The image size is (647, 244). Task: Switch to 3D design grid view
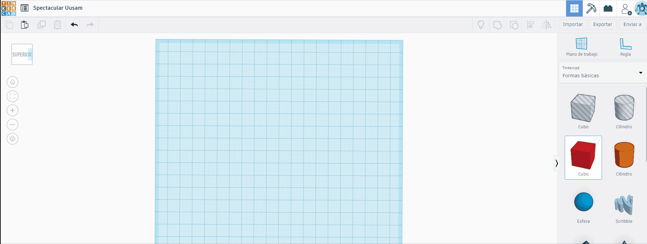[x=574, y=8]
